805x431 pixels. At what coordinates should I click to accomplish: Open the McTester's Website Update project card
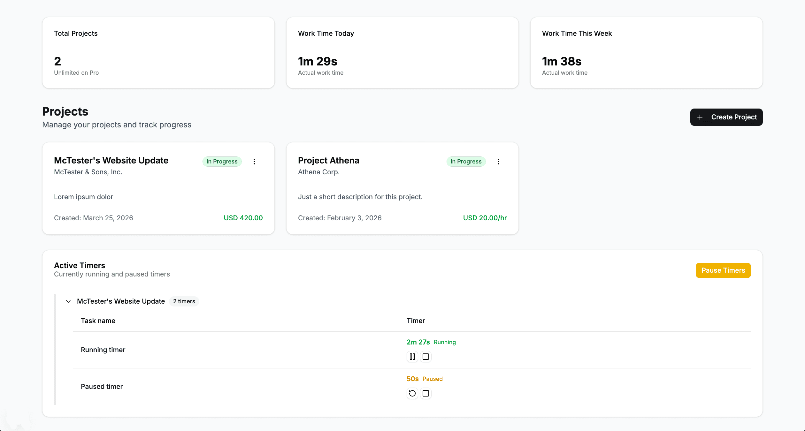(x=158, y=188)
